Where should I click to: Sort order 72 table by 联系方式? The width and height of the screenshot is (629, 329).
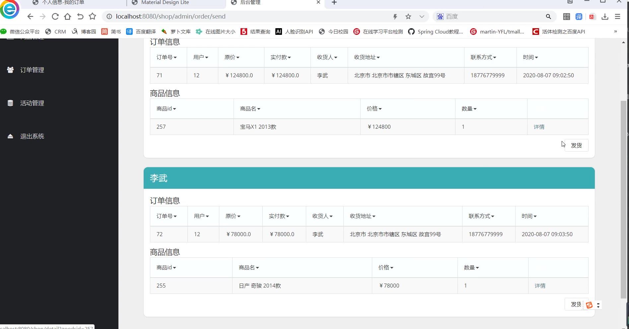pyautogui.click(x=481, y=216)
